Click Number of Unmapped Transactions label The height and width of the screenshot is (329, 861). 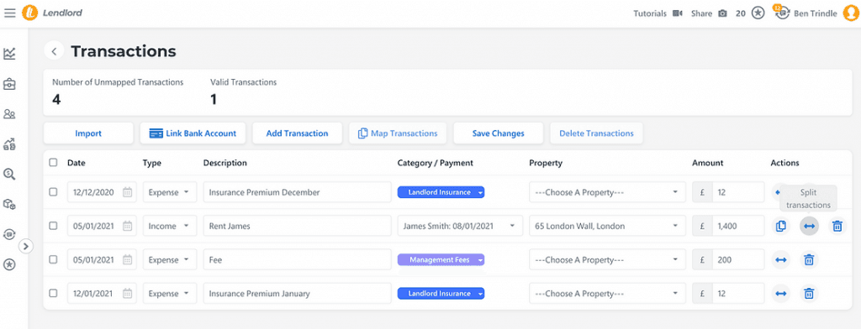pyautogui.click(x=118, y=82)
